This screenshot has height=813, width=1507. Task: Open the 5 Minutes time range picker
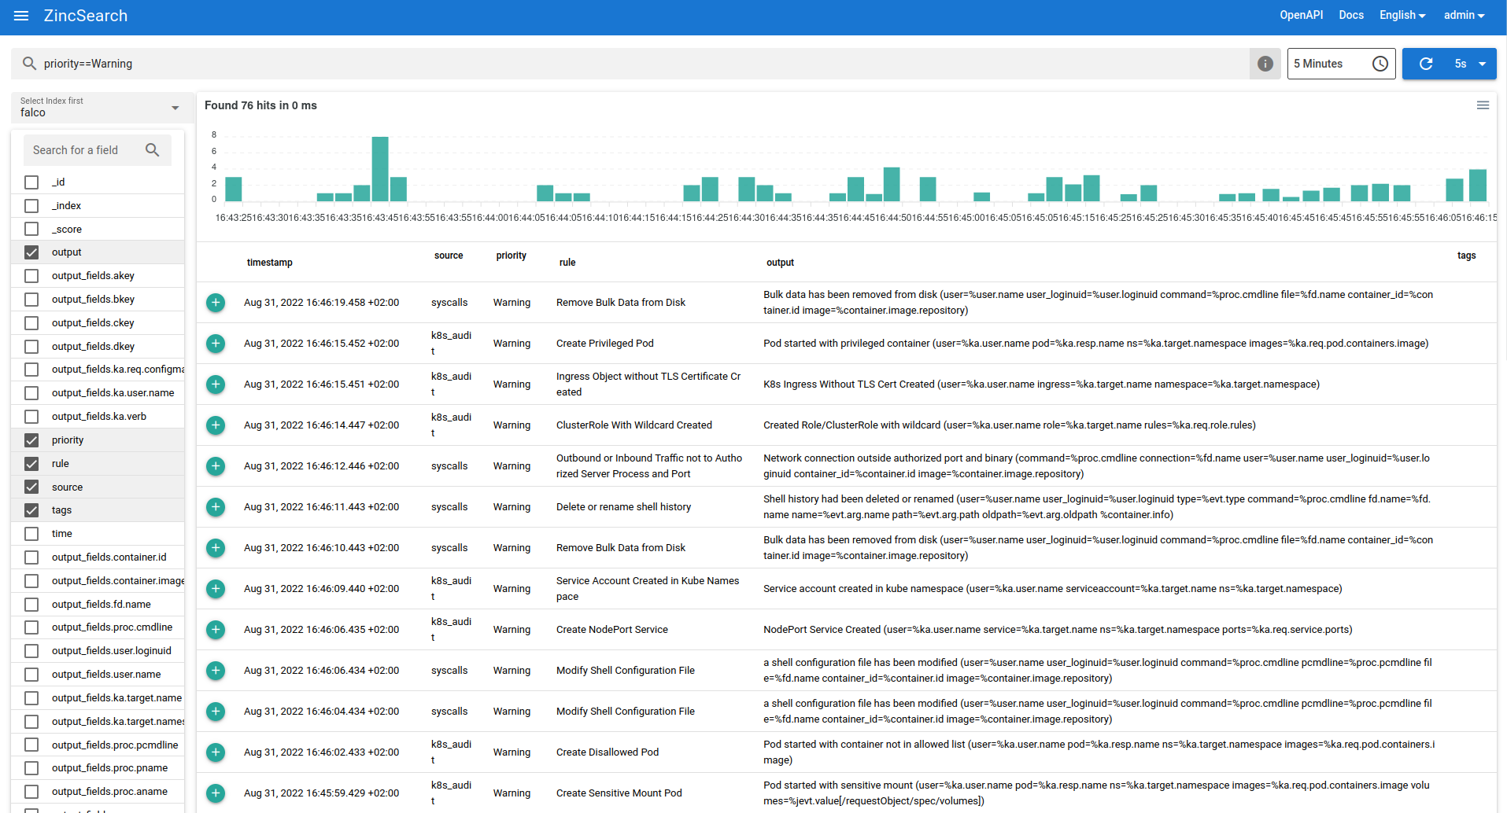(x=1340, y=64)
